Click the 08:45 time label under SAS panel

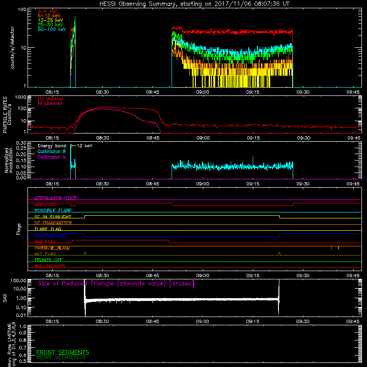click(152, 322)
